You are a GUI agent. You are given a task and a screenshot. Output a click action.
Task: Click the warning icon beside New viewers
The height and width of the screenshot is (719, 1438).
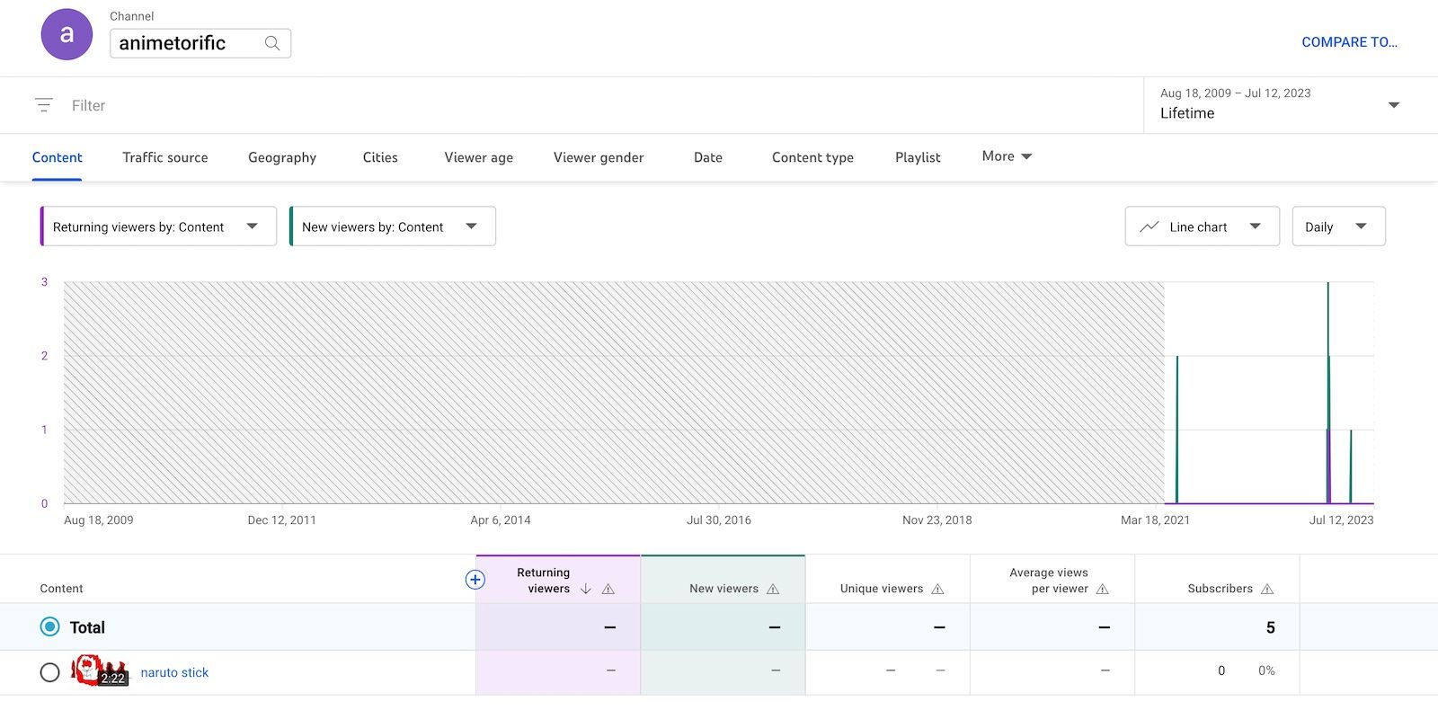tap(773, 589)
